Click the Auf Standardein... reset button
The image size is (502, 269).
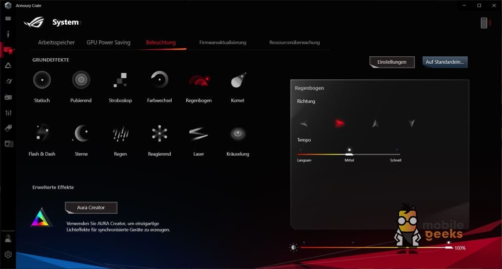[x=445, y=62]
